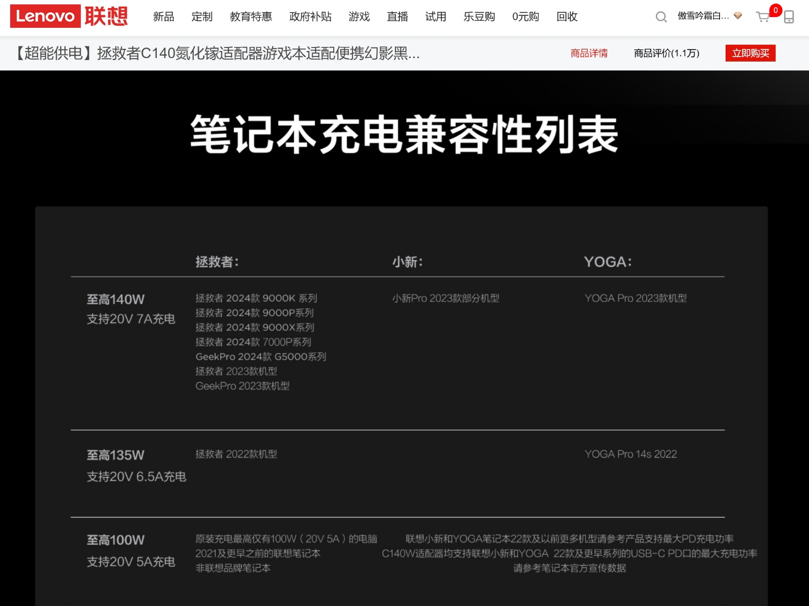Click GeekPro 2024款 G5000系列
809x606 pixels.
point(261,357)
